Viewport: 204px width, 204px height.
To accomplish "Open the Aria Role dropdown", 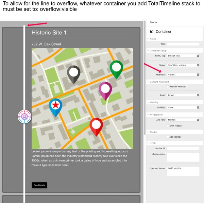I will pyautogui.click(x=183, y=120).
